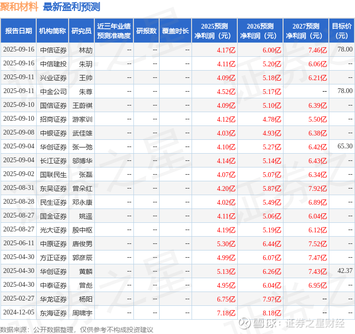
Task: Click the 机构简称 column header
Action: [x=52, y=31]
